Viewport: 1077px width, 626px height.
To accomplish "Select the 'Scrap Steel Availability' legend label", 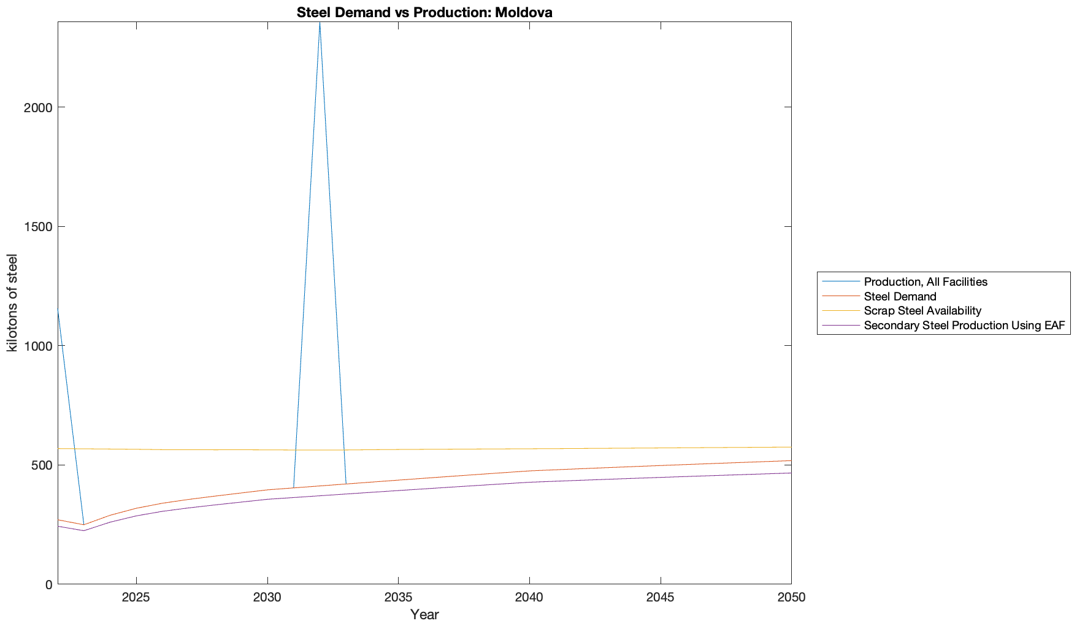I will pos(922,311).
